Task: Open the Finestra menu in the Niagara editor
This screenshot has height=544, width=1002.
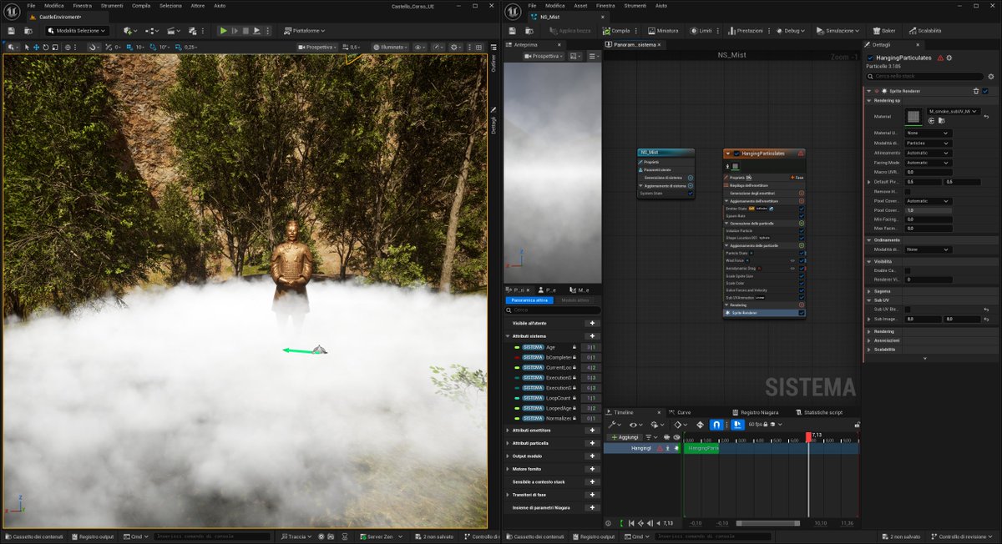Action: (605, 6)
